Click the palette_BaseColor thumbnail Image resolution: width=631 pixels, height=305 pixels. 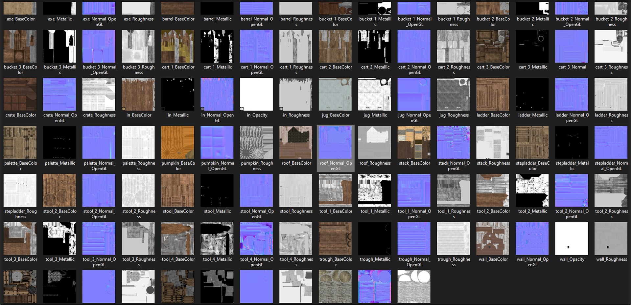pyautogui.click(x=20, y=142)
